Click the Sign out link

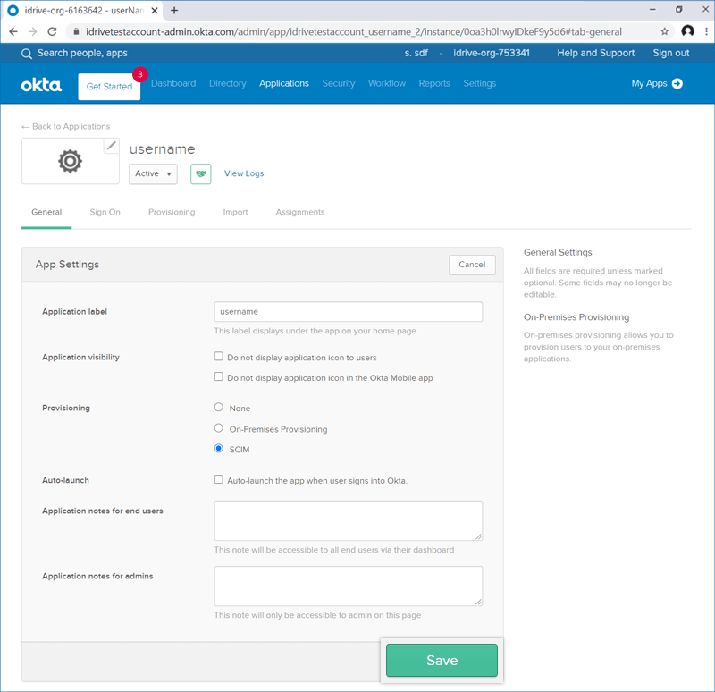click(x=671, y=53)
